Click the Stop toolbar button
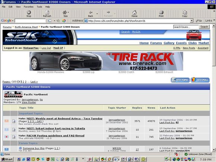The image size is (216, 162). 29,14
